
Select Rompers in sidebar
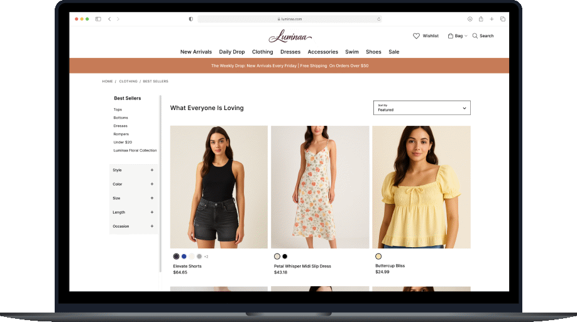[121, 134]
